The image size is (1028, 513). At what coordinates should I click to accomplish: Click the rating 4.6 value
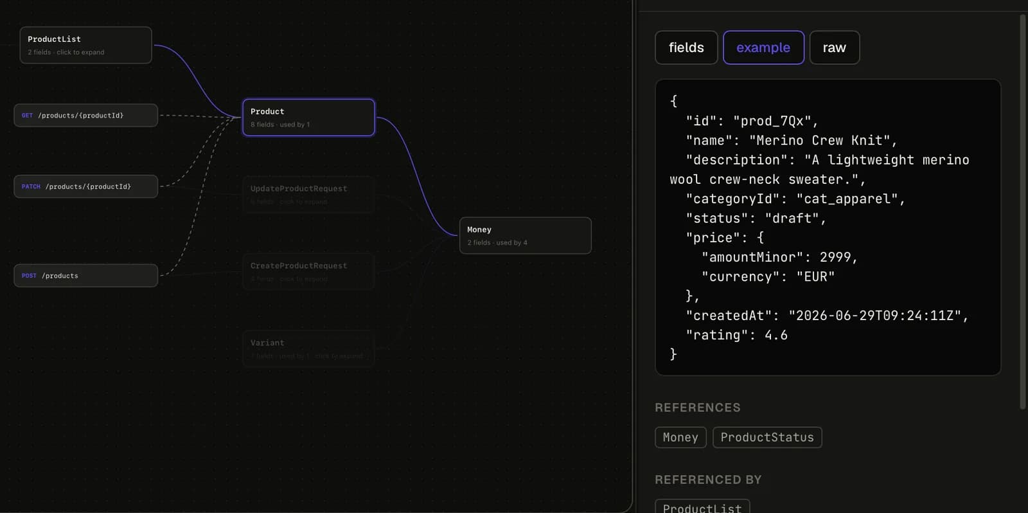point(776,335)
